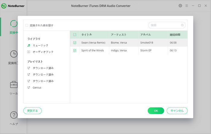Open settings gear in title bar
The height and width of the screenshot is (134, 211).
[x=180, y=6]
